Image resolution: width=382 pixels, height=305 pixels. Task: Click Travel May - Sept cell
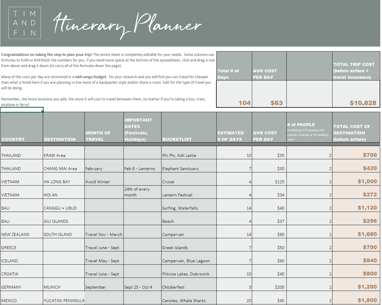[104, 258]
